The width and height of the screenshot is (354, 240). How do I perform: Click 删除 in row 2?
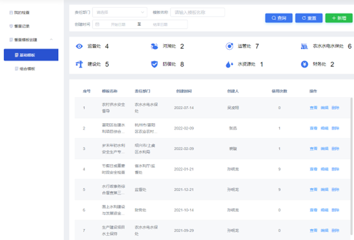335,128
